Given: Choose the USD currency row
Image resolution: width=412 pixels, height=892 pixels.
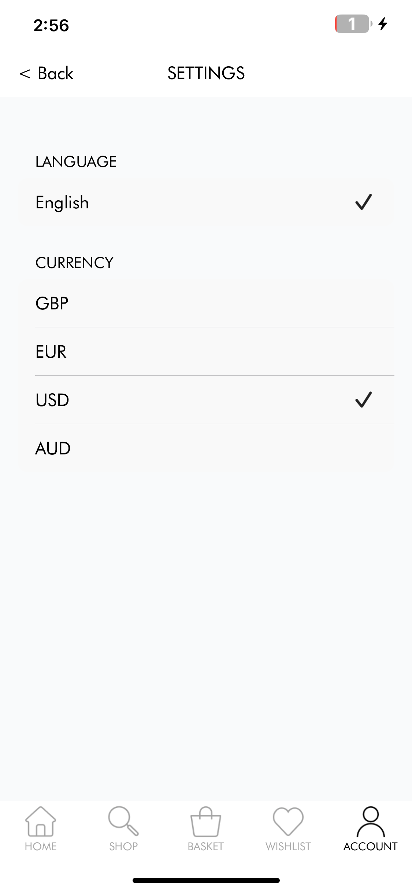Looking at the screenshot, I should (206, 400).
